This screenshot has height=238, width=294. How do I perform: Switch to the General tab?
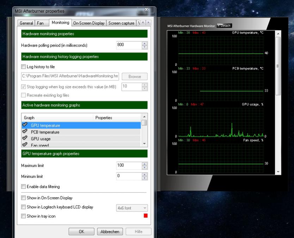coord(26,23)
